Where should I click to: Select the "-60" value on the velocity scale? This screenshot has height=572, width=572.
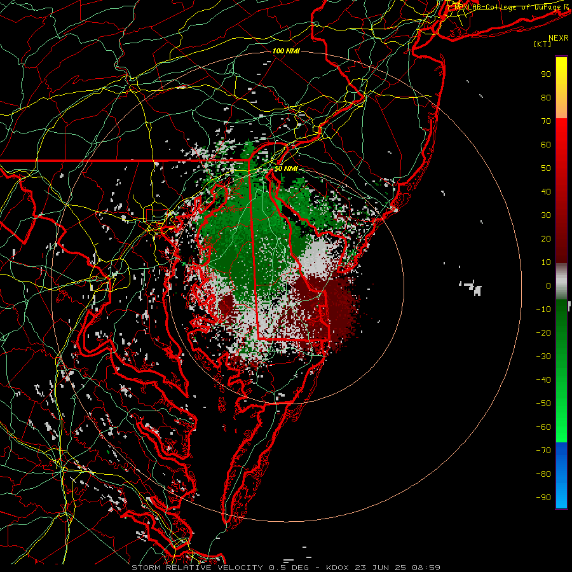[543, 427]
